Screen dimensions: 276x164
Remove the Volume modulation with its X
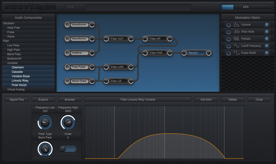267,25
